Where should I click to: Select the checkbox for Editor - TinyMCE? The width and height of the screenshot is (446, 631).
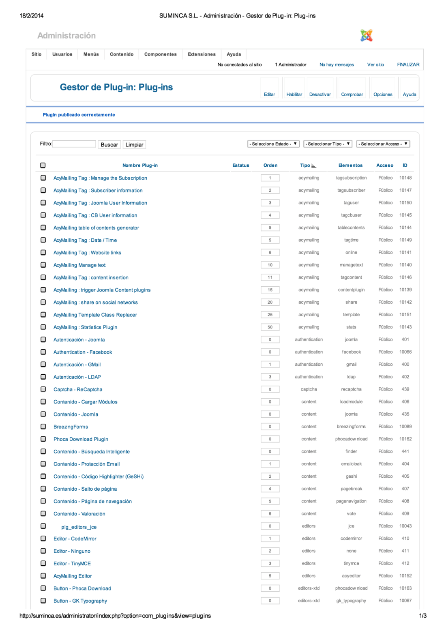click(43, 563)
